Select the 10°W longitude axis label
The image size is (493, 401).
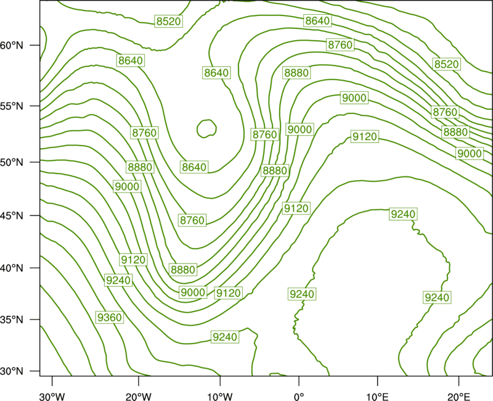[x=220, y=396]
